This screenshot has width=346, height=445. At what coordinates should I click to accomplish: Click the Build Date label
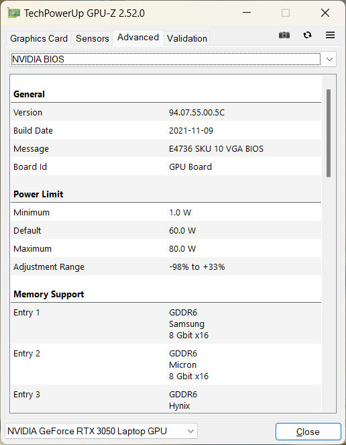pos(33,131)
